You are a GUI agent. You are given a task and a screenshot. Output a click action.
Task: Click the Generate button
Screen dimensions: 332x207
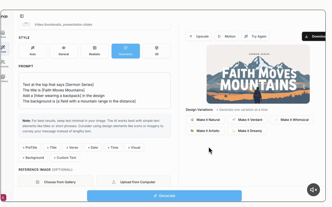[164, 196]
